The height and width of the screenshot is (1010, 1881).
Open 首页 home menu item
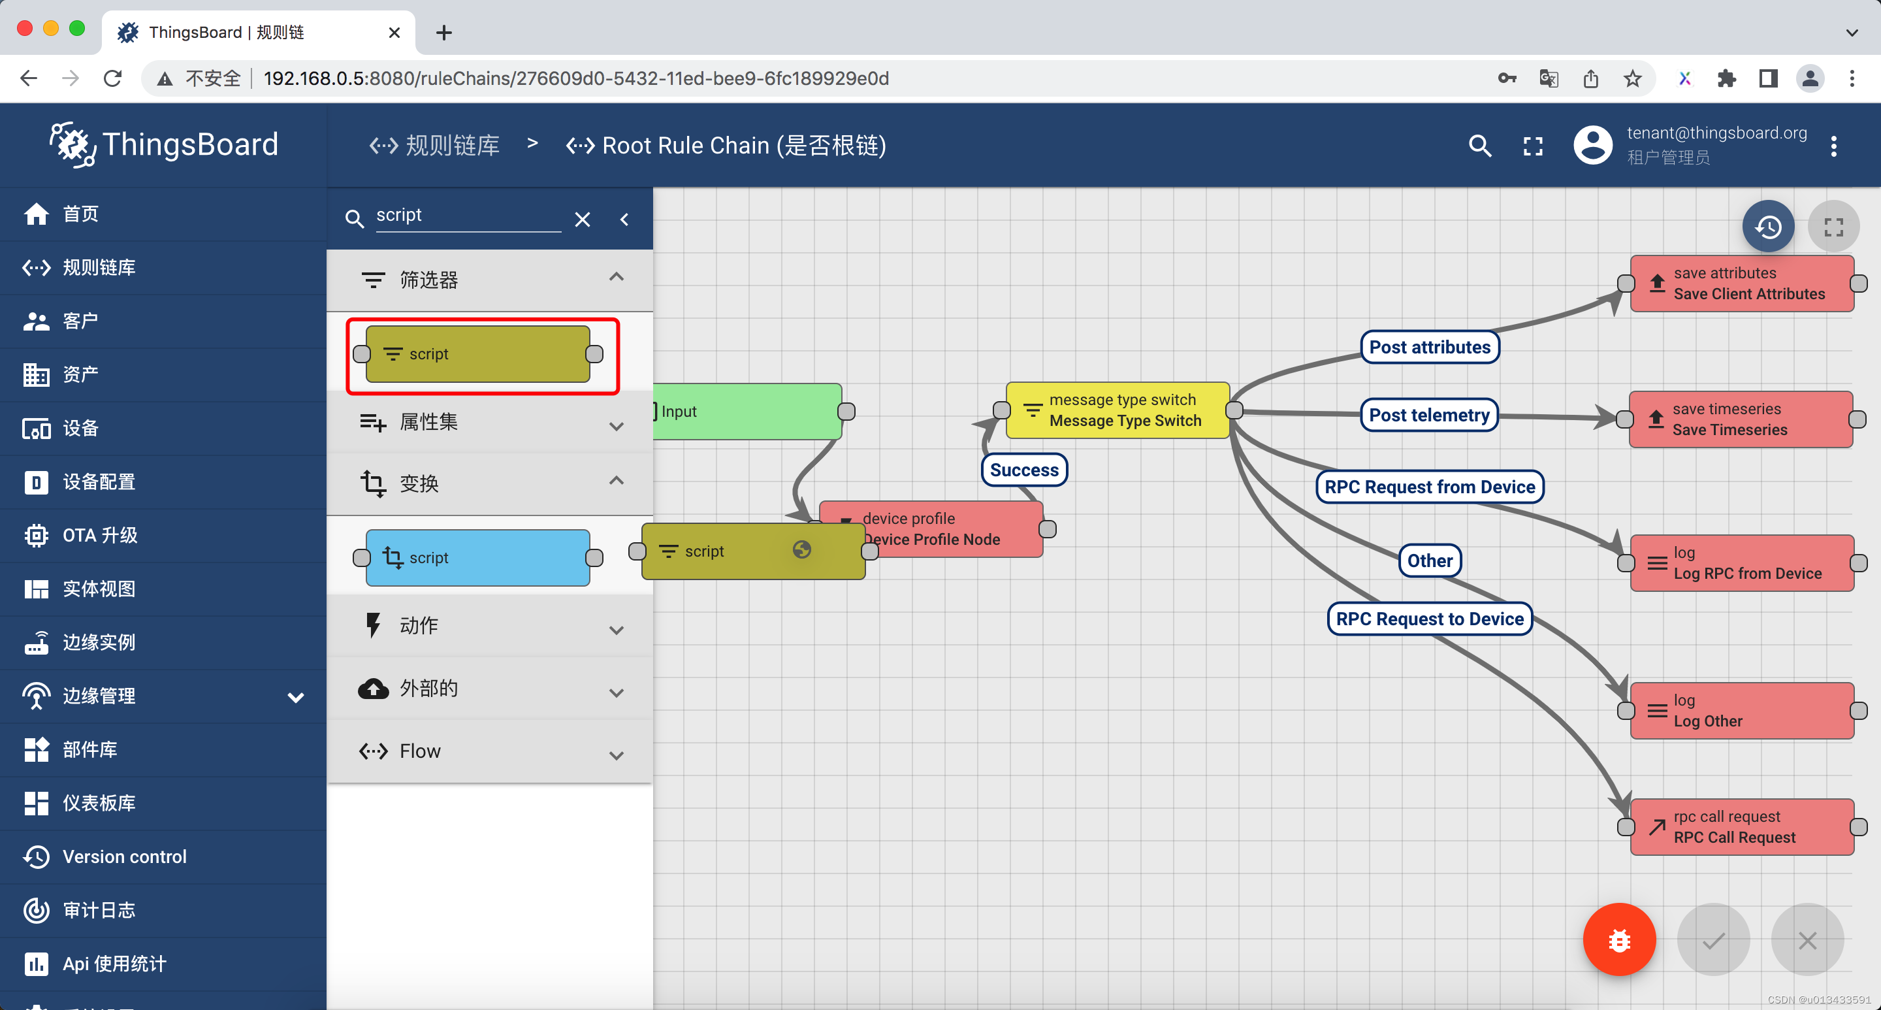(163, 214)
